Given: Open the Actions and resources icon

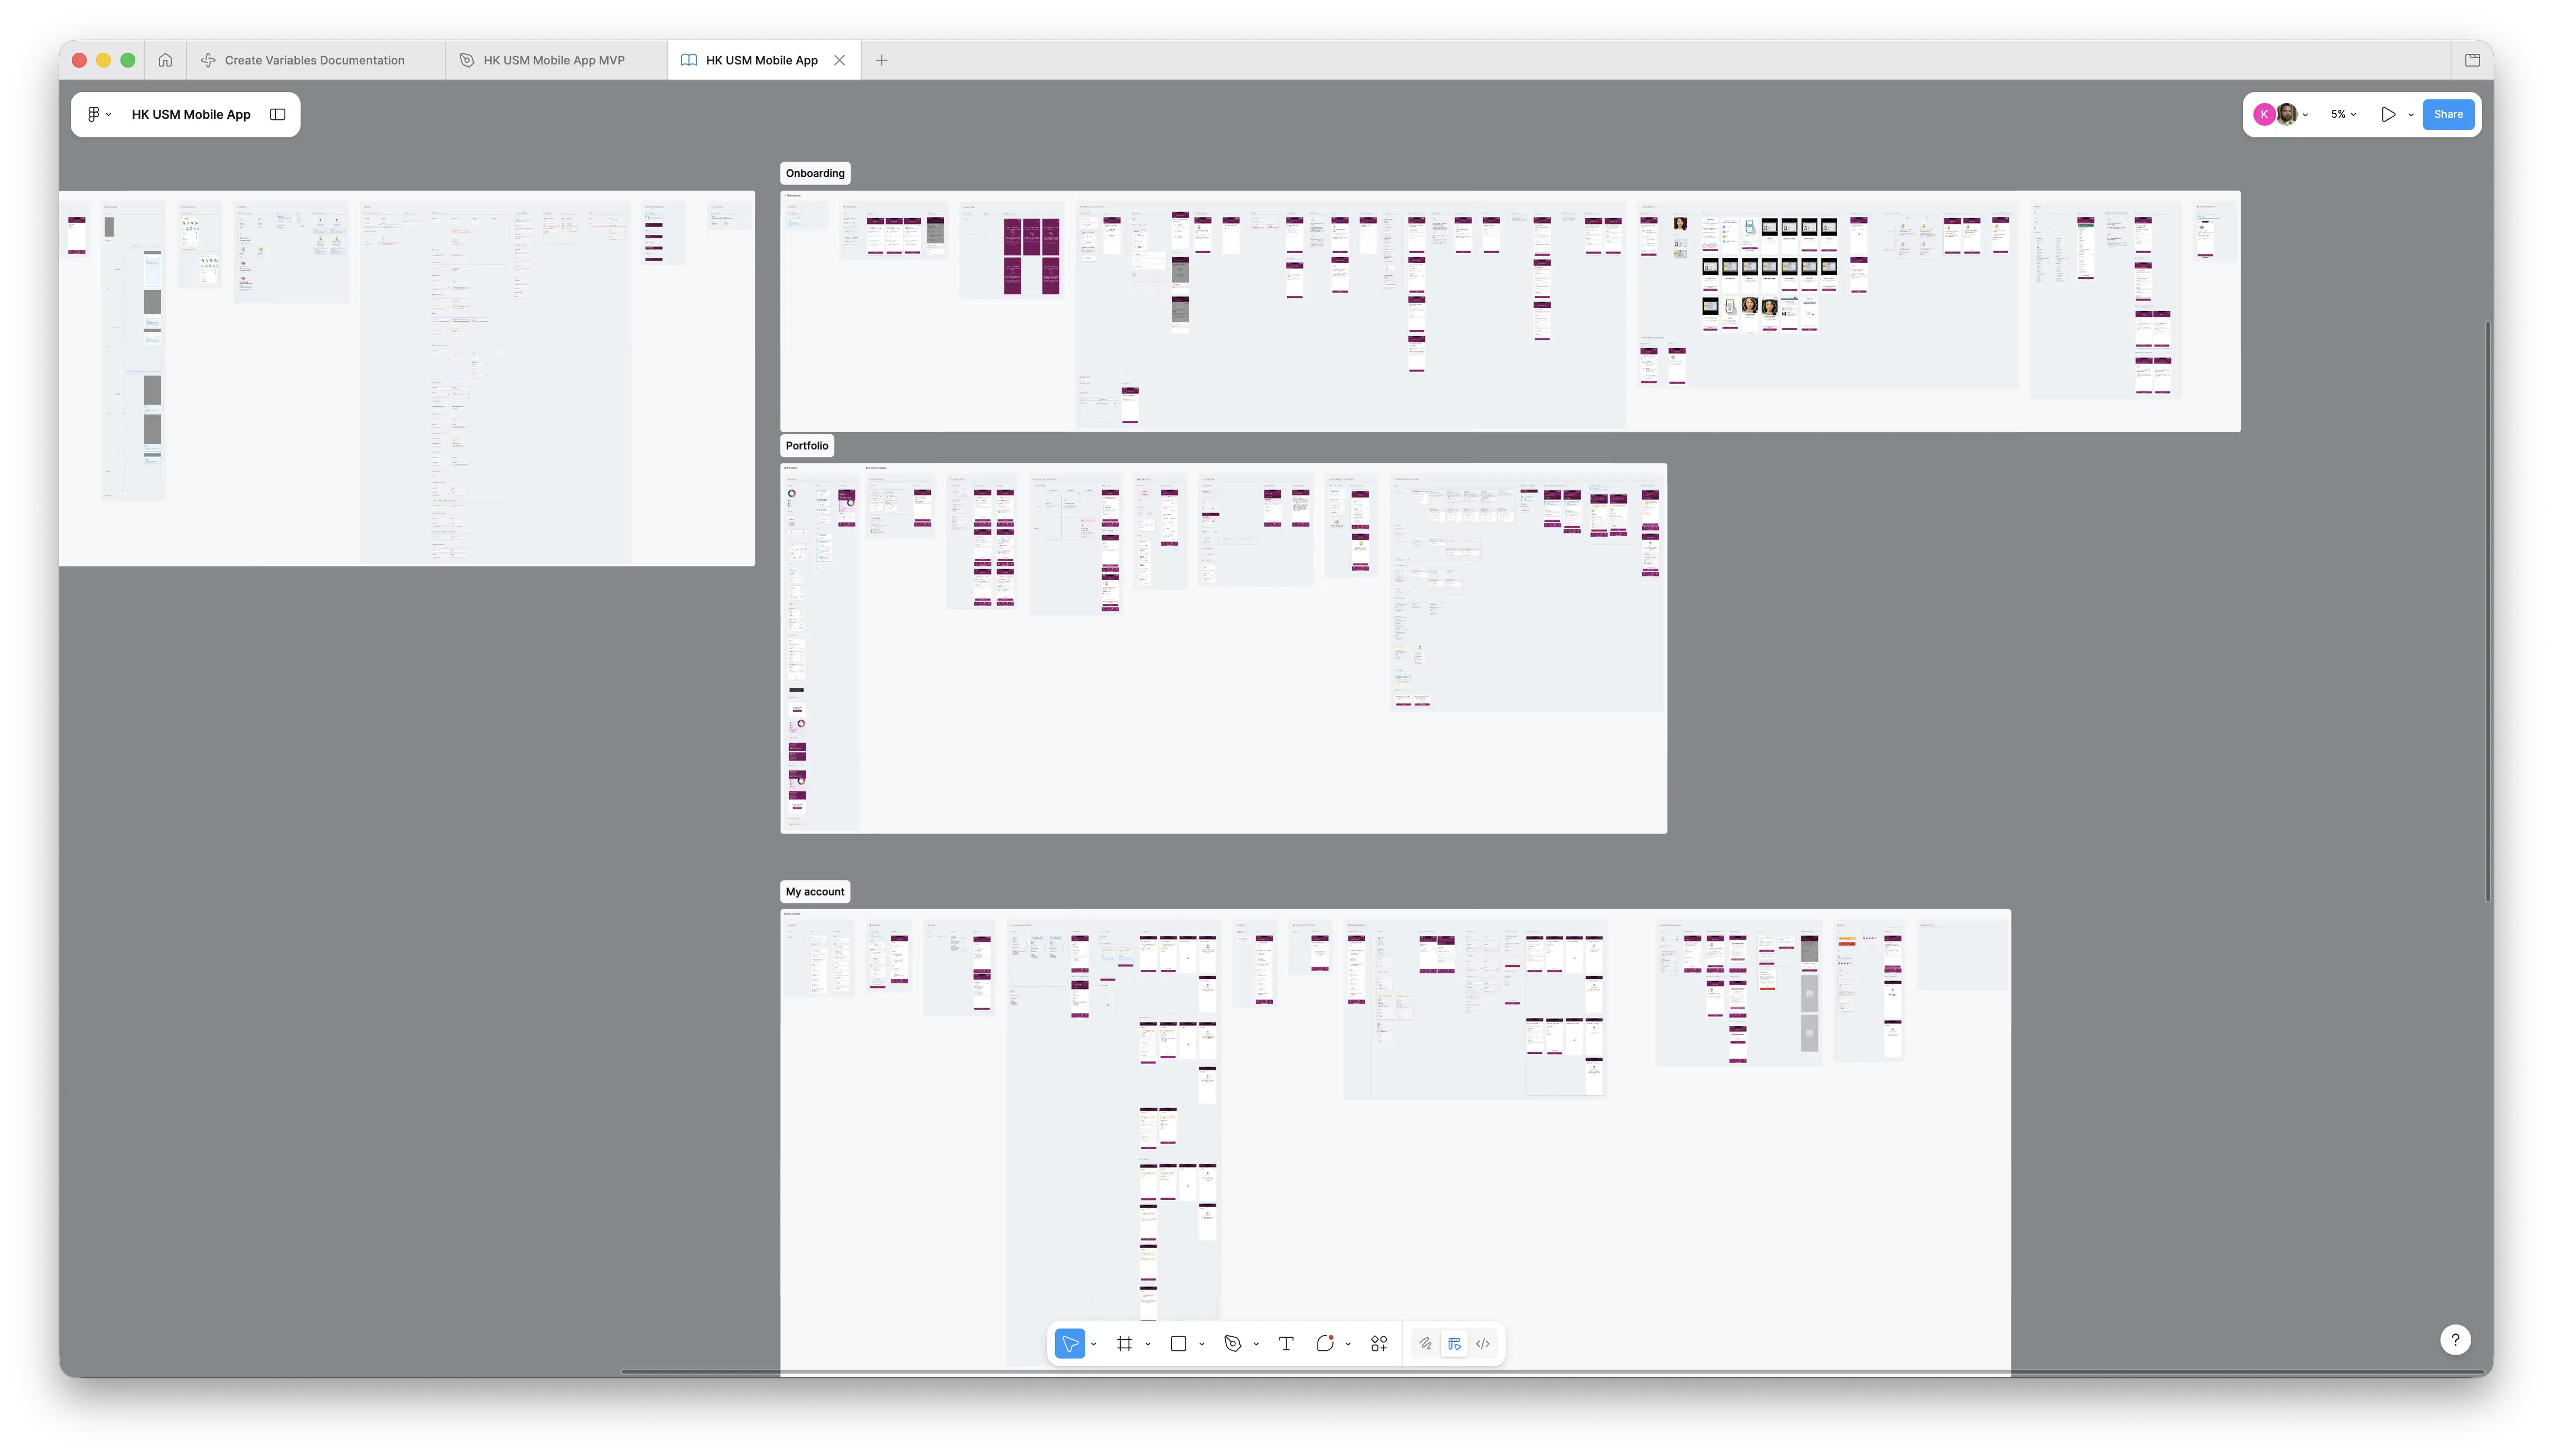Looking at the screenshot, I should [x=1379, y=1344].
